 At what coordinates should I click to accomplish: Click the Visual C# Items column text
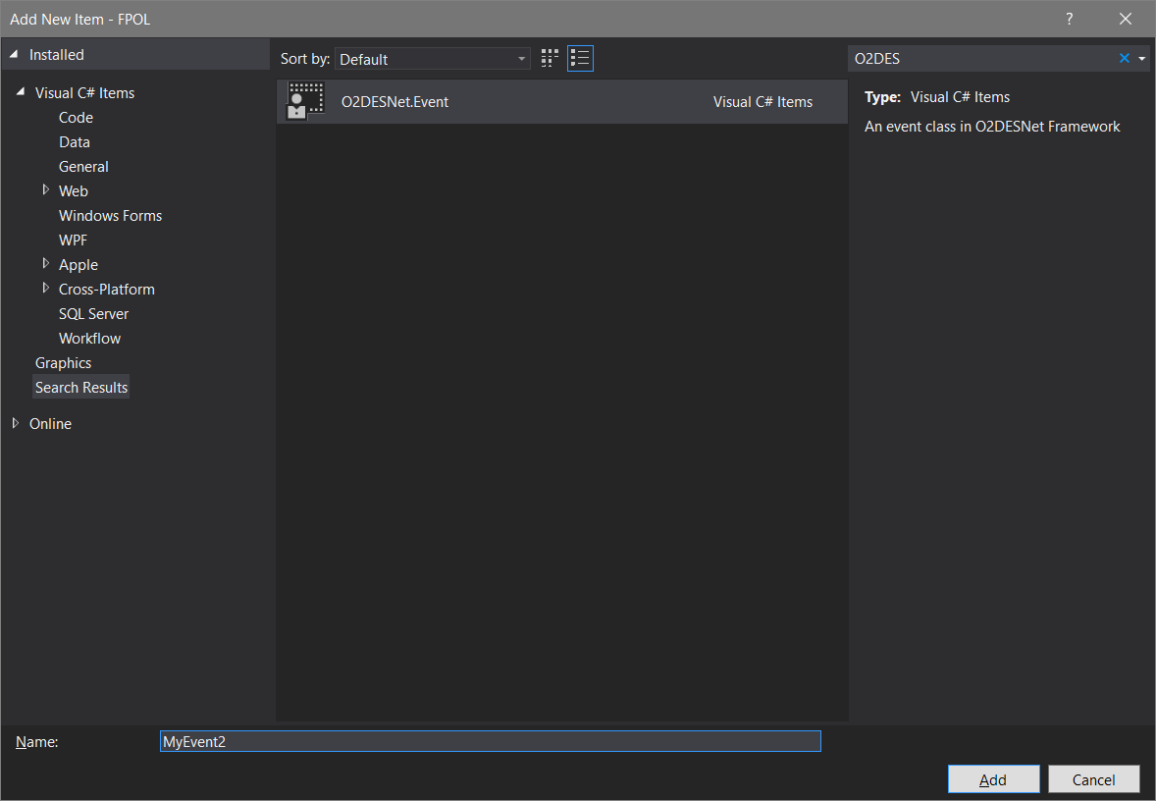click(x=763, y=102)
